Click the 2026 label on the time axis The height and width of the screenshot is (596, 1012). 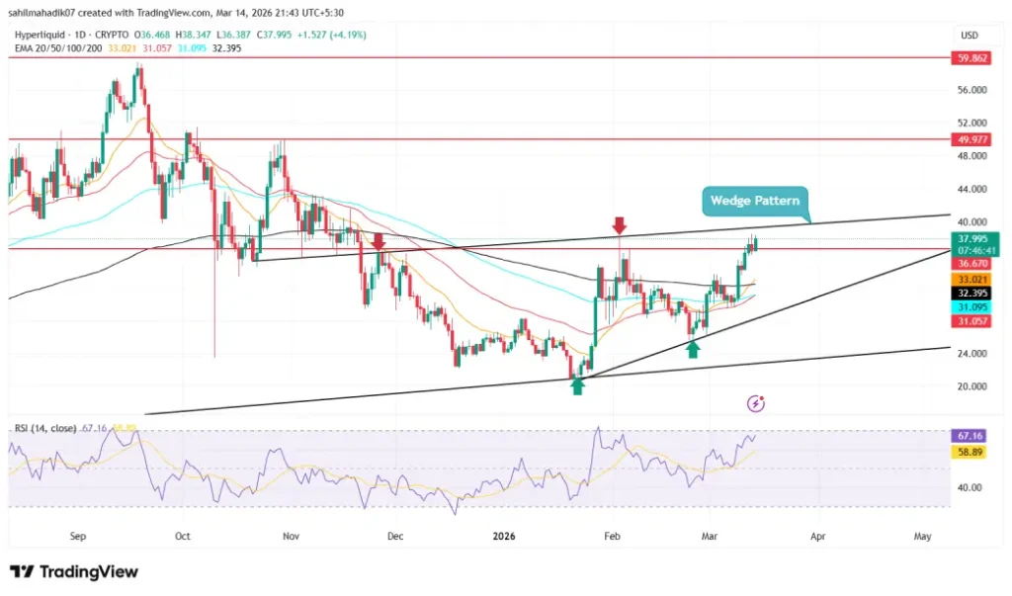click(504, 537)
